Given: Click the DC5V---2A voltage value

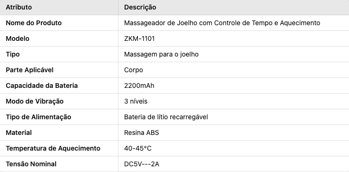Looking at the screenshot, I should 142,164.
